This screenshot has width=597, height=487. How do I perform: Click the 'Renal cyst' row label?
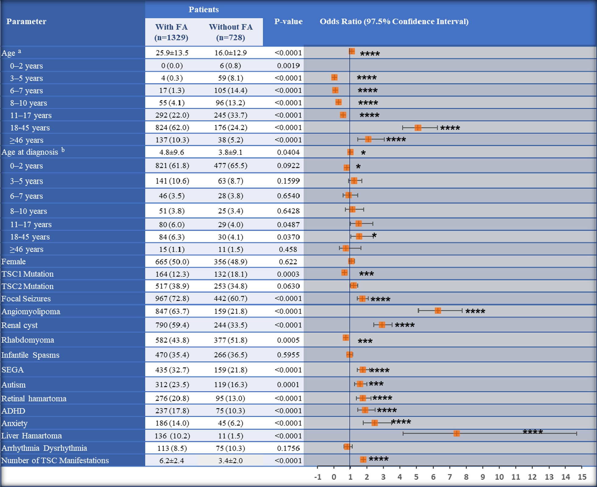[x=19, y=325]
